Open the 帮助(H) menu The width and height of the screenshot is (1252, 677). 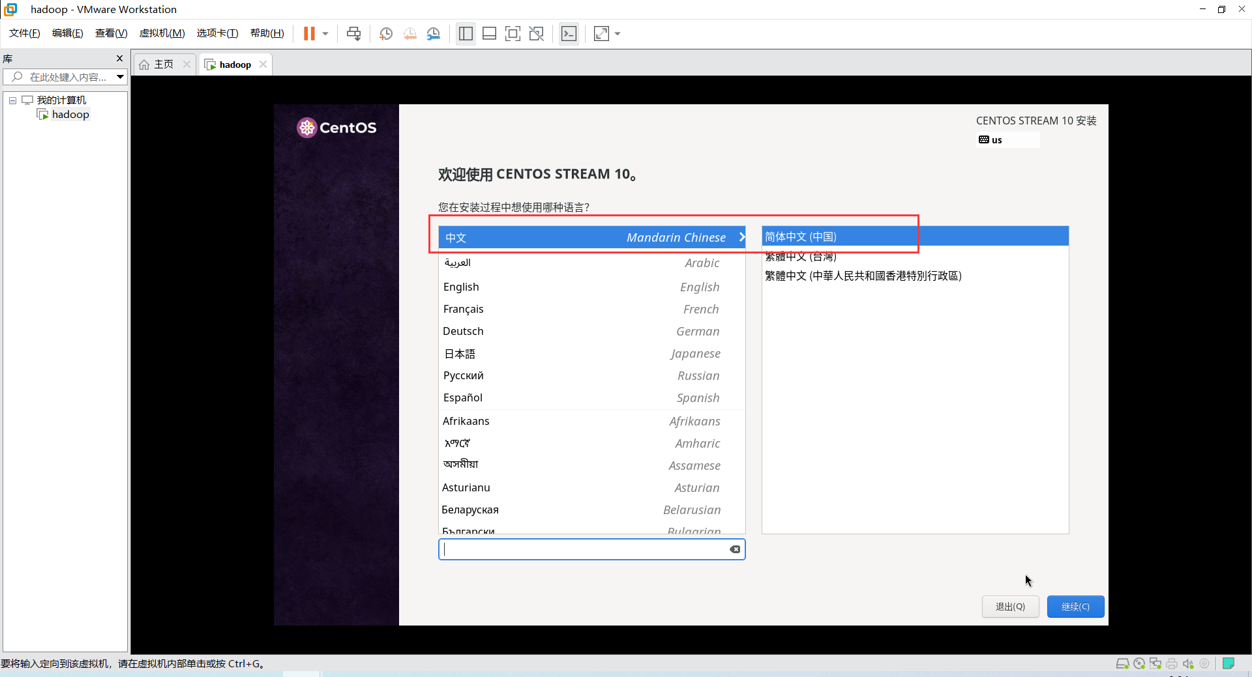[267, 33]
